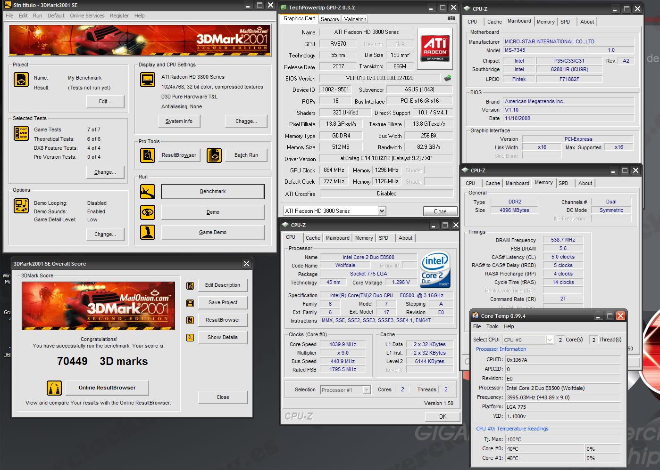The image size is (660, 470).
Task: Click the Display and CPU Settings monitor icon
Action: (148, 80)
